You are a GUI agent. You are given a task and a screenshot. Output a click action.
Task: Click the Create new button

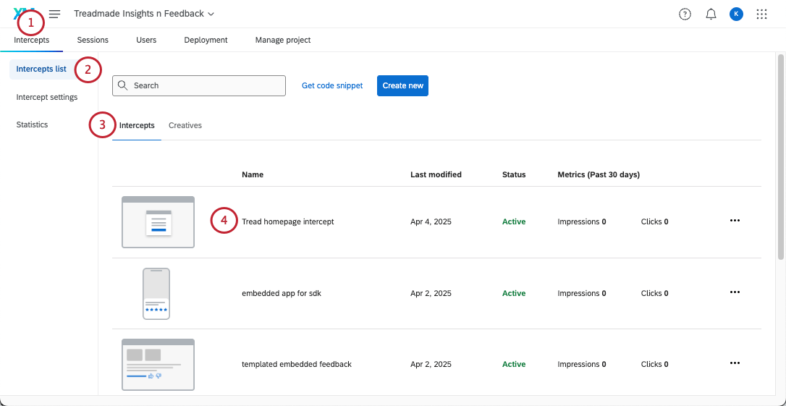tap(402, 85)
